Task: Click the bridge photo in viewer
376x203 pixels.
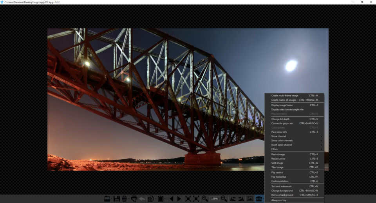Action: tap(157, 98)
